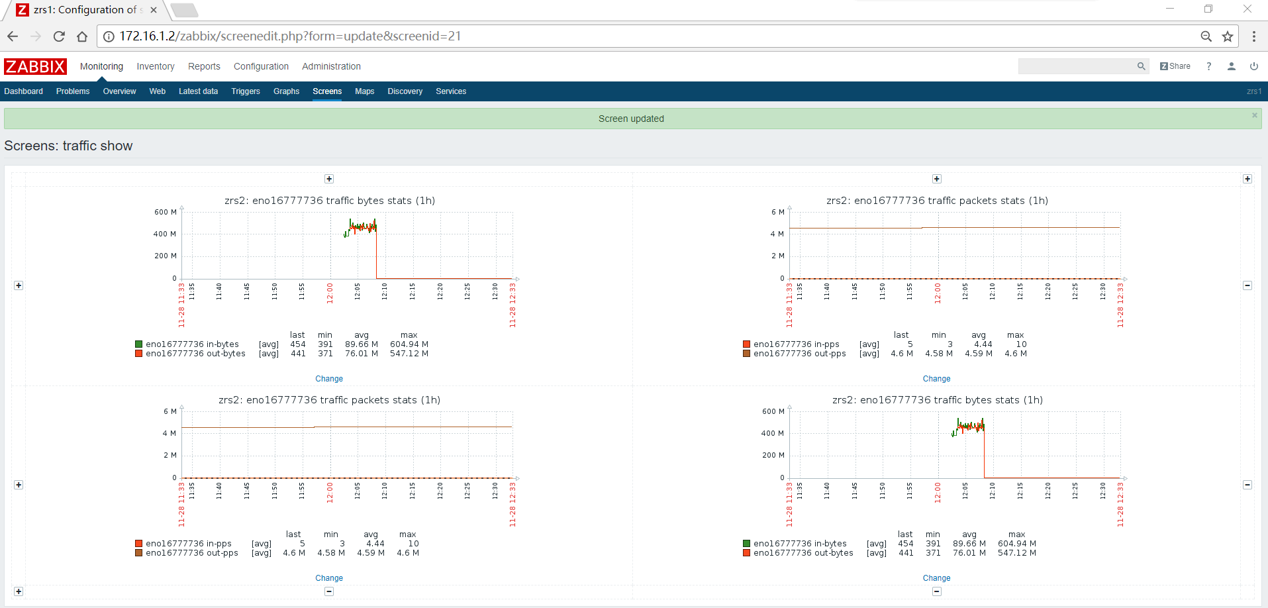1268x608 pixels.
Task: Click the browser address bar URL
Action: 290,36
